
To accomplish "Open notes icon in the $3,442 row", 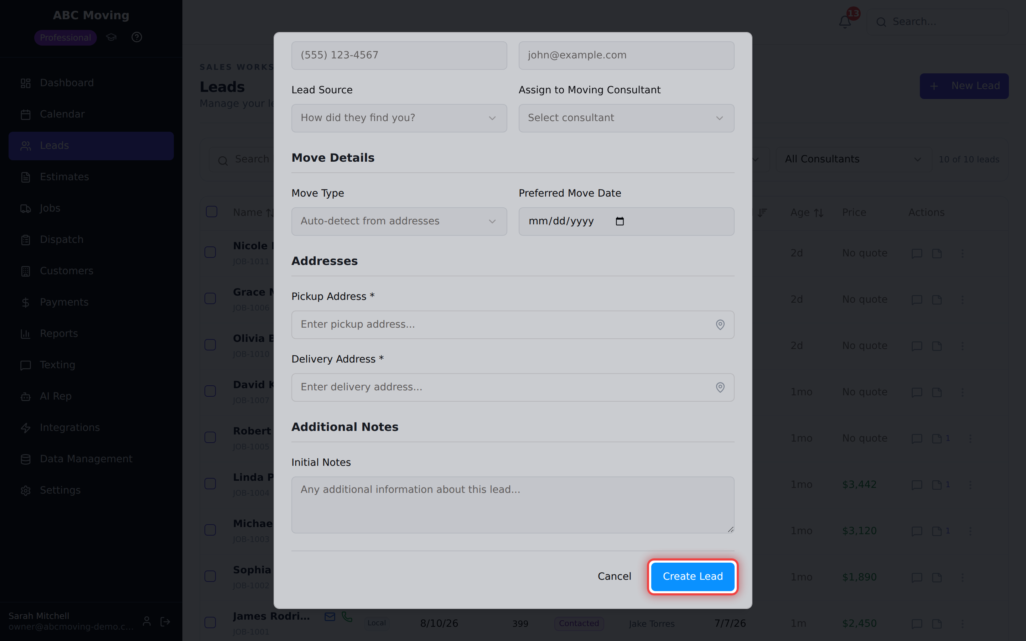I will point(937,485).
